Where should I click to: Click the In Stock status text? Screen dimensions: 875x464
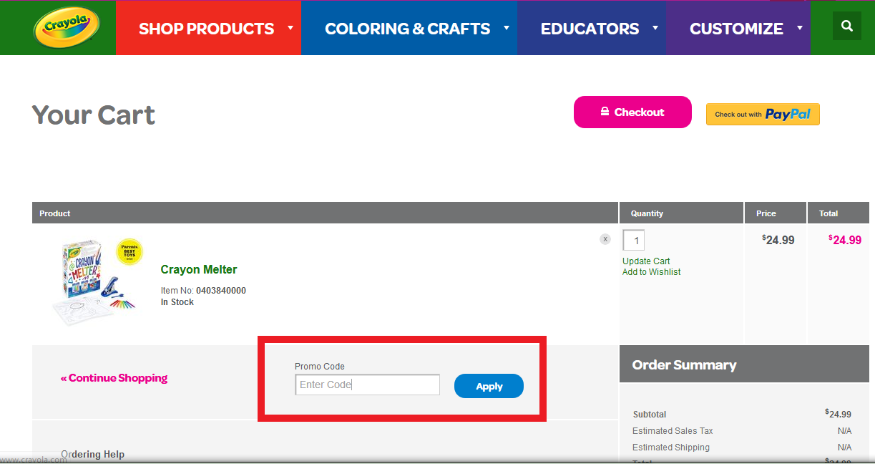[177, 302]
